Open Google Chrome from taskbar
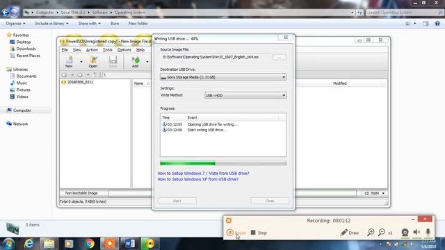 point(90,244)
